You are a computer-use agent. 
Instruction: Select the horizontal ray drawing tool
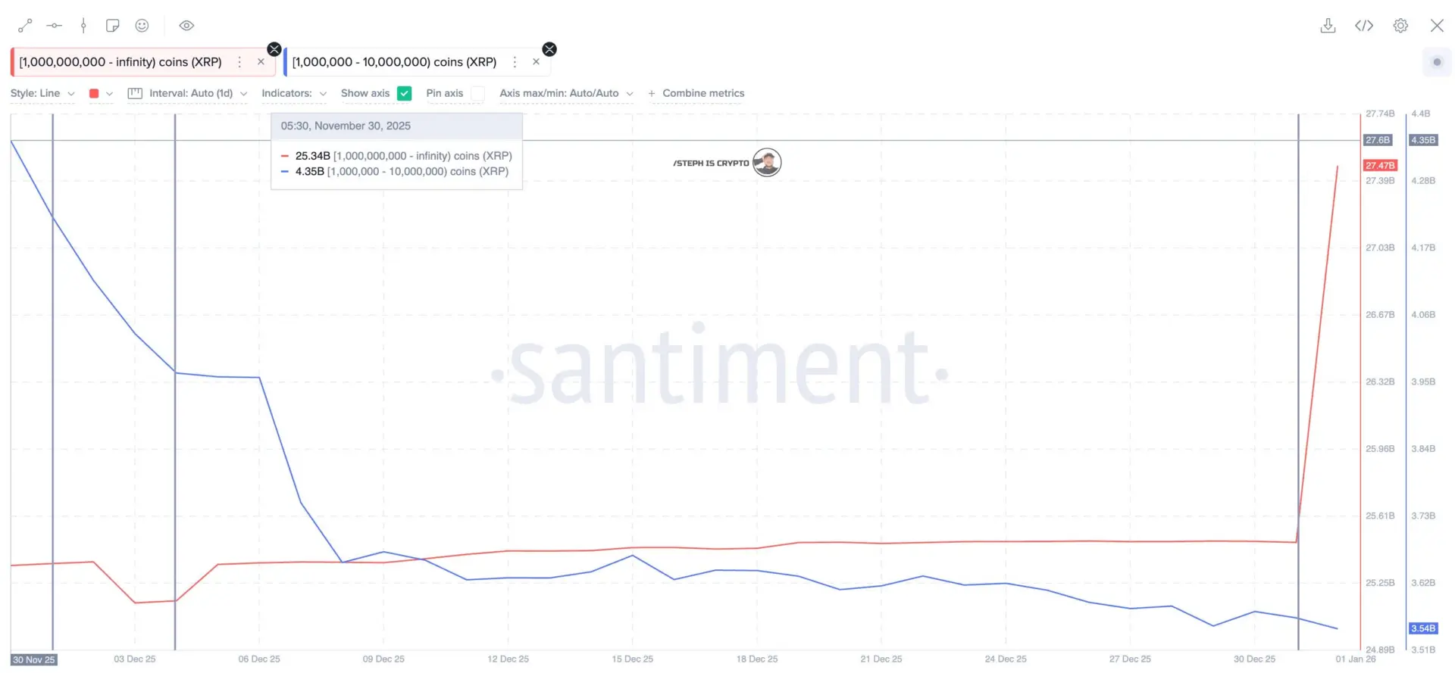(x=54, y=26)
